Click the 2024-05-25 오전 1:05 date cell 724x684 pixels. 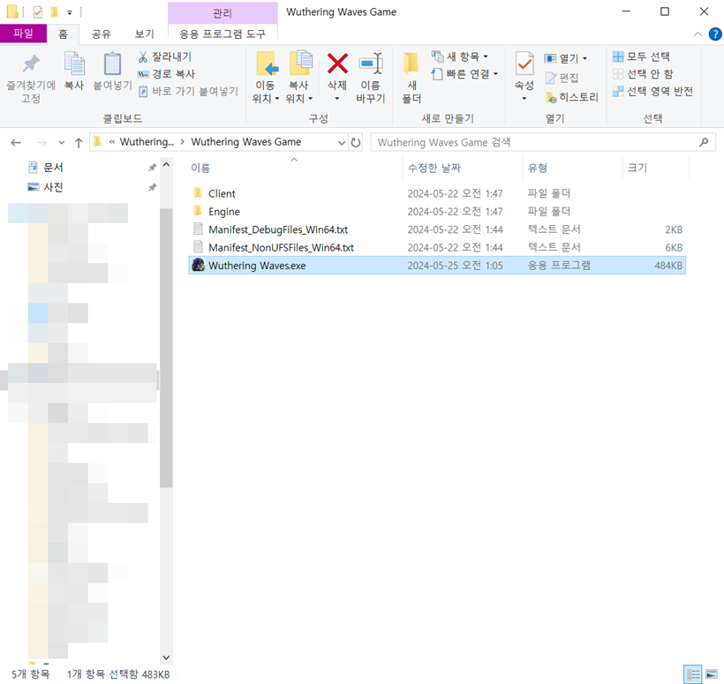(x=455, y=266)
